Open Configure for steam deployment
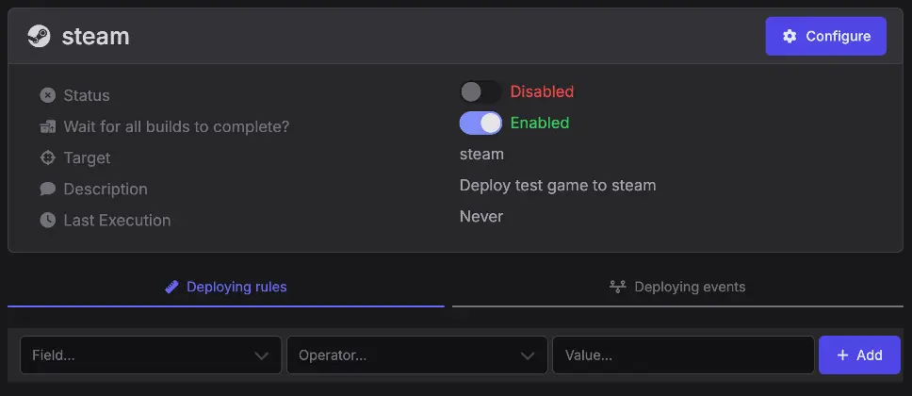912x396 pixels. pos(826,36)
